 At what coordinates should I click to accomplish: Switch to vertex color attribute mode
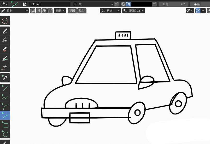pyautogui.click(x=128, y=4)
